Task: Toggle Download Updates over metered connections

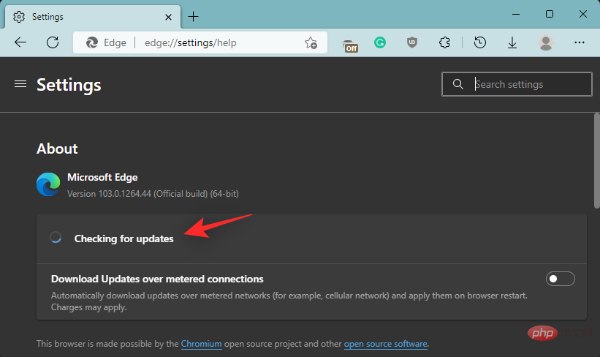Action: point(561,279)
